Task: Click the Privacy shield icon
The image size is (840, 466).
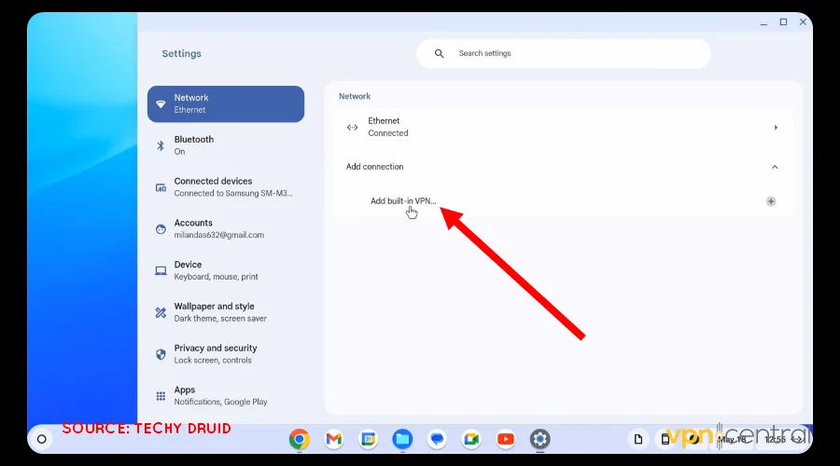Action: (161, 354)
